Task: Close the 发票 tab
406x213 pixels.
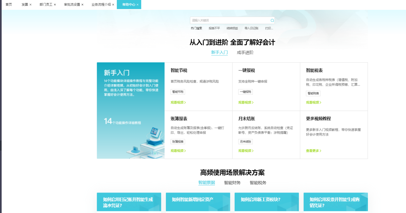Action: (x=30, y=5)
